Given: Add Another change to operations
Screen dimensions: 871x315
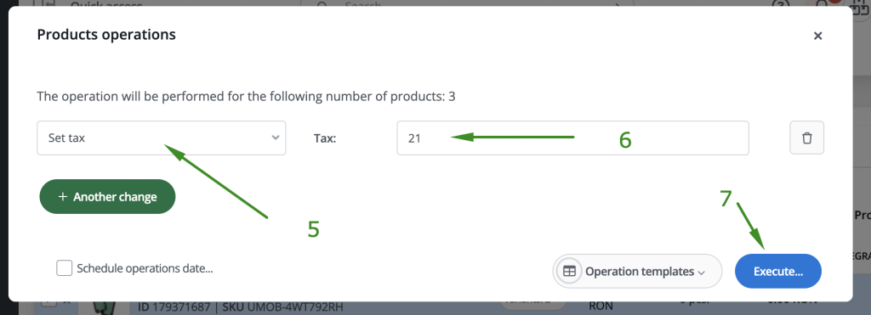Looking at the screenshot, I should [x=107, y=197].
